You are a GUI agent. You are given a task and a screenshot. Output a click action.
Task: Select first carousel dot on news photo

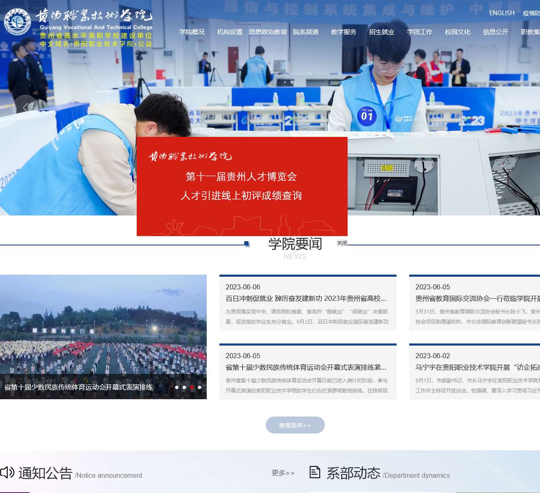[x=177, y=387]
